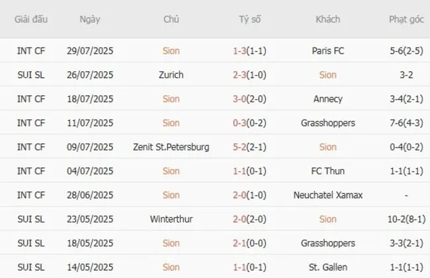Open the 1-3(1-1) score against Paris FC

click(x=250, y=51)
